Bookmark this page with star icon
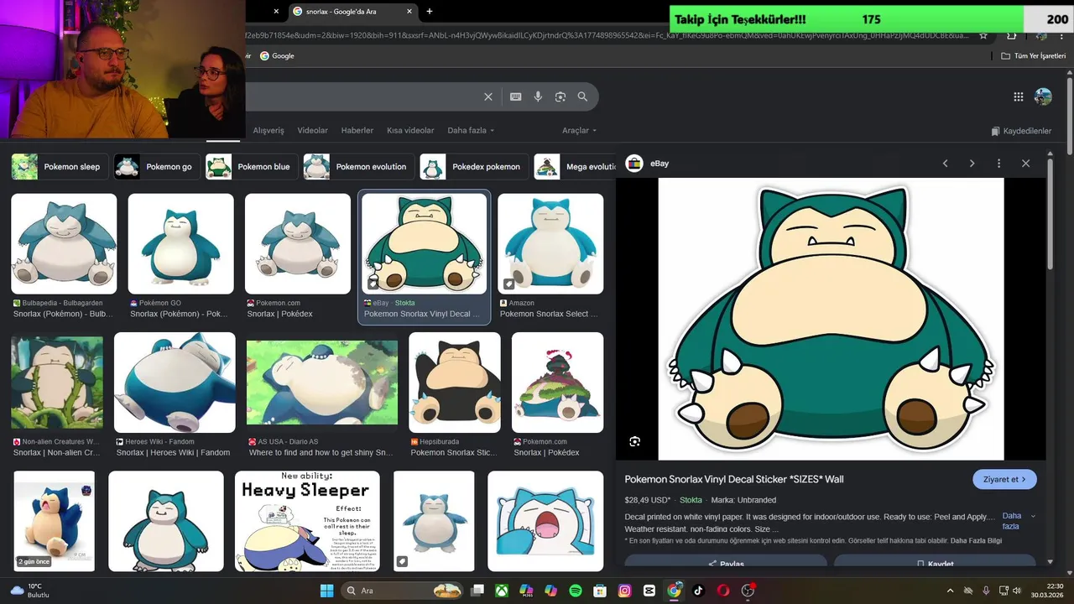 tap(984, 35)
